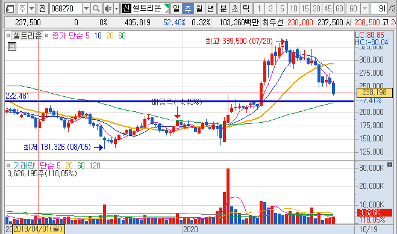This screenshot has width=397, height=234.
Task: Open the data table grid icon
Action: click(x=12, y=46)
